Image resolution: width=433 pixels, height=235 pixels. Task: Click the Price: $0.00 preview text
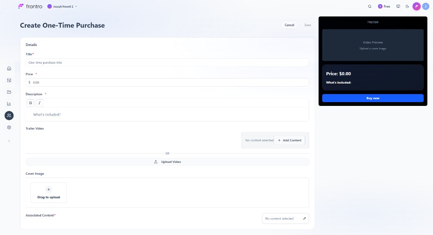tap(338, 73)
